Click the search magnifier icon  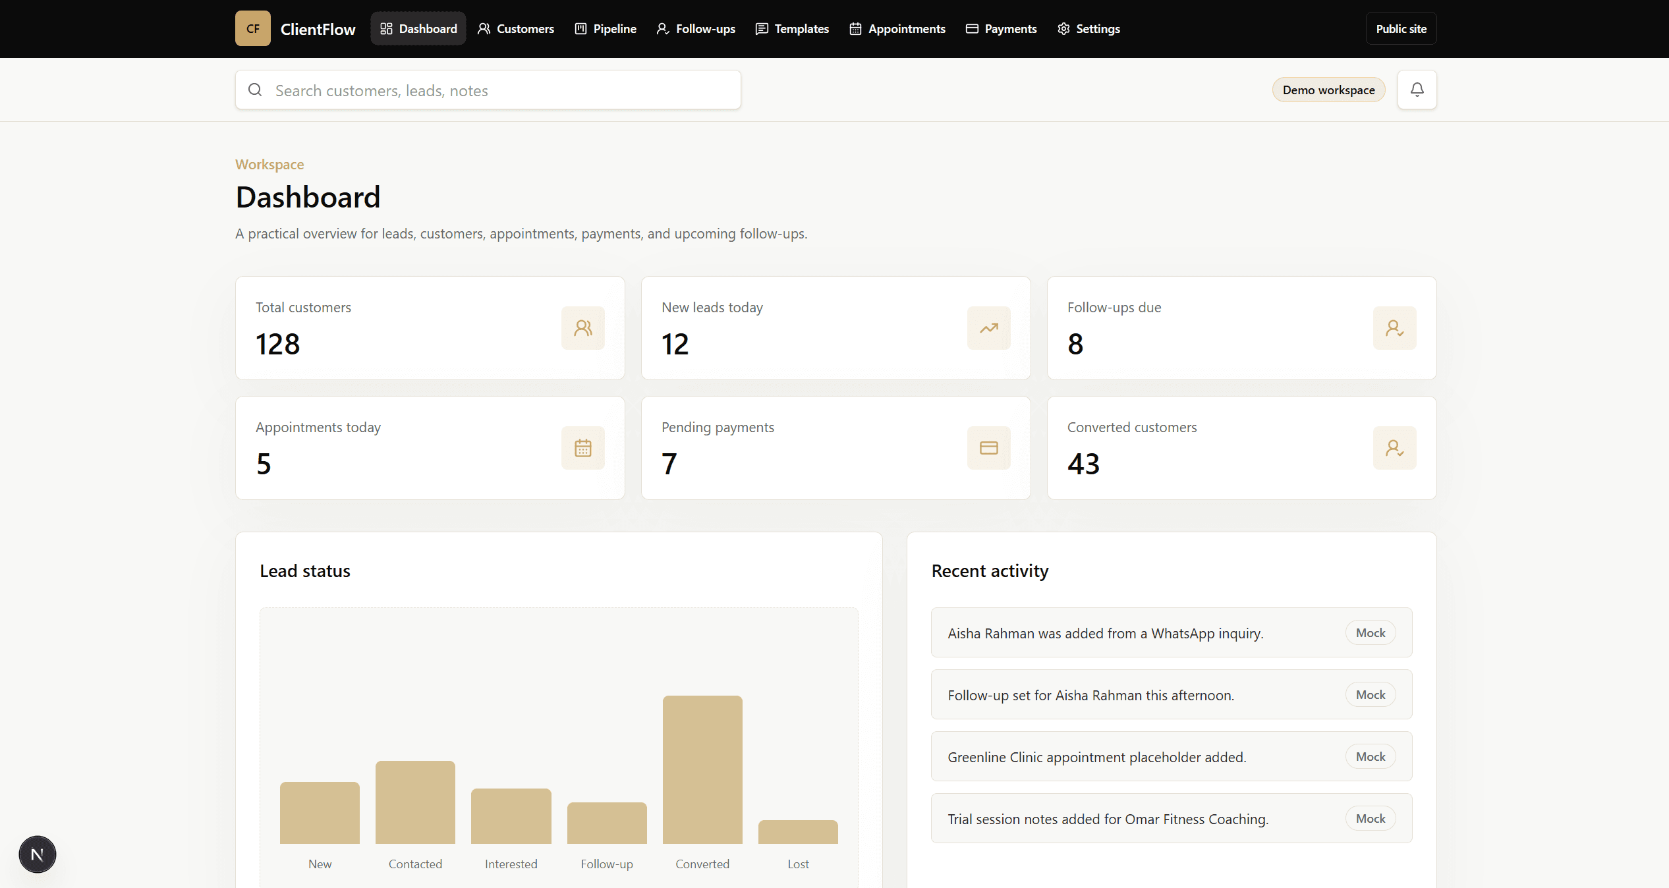coord(255,90)
